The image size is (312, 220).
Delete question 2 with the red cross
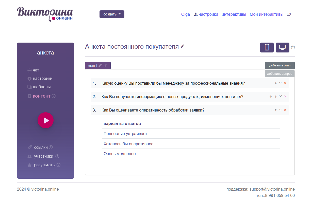[285, 97]
